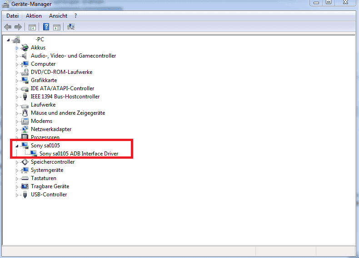The width and height of the screenshot is (359, 258).
Task: Select the Speichercontroller label
Action: pos(53,162)
